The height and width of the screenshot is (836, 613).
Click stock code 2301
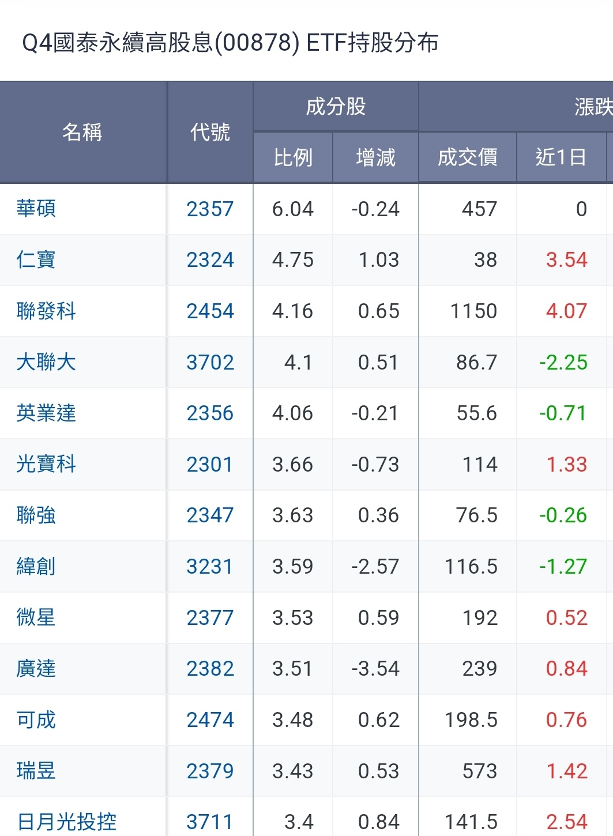pos(210,464)
